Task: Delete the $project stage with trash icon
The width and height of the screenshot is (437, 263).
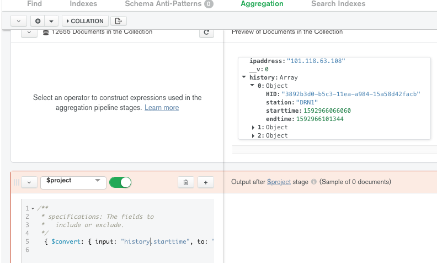Action: [x=185, y=182]
